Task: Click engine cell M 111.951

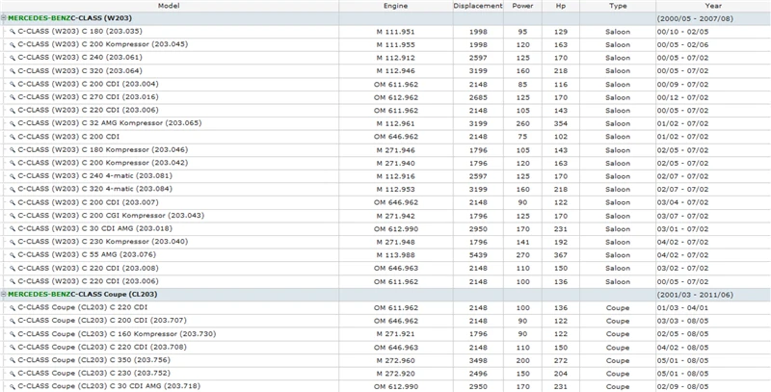Action: [395, 32]
